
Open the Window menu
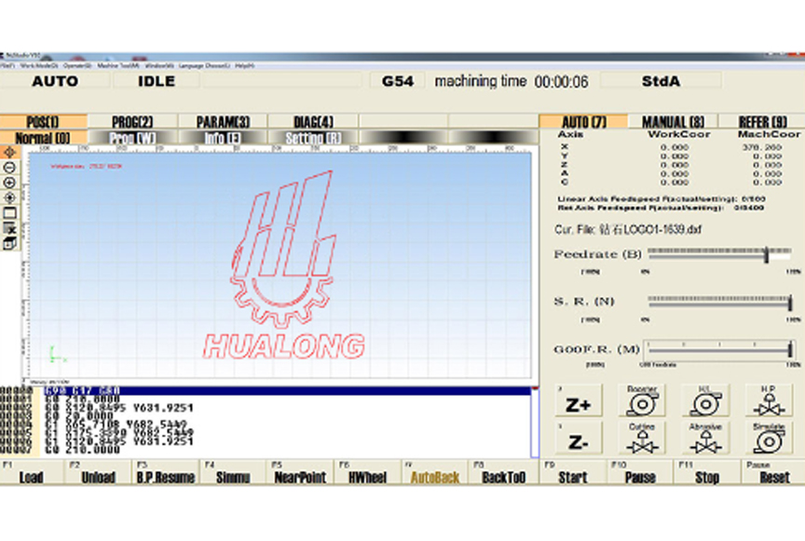(x=159, y=66)
